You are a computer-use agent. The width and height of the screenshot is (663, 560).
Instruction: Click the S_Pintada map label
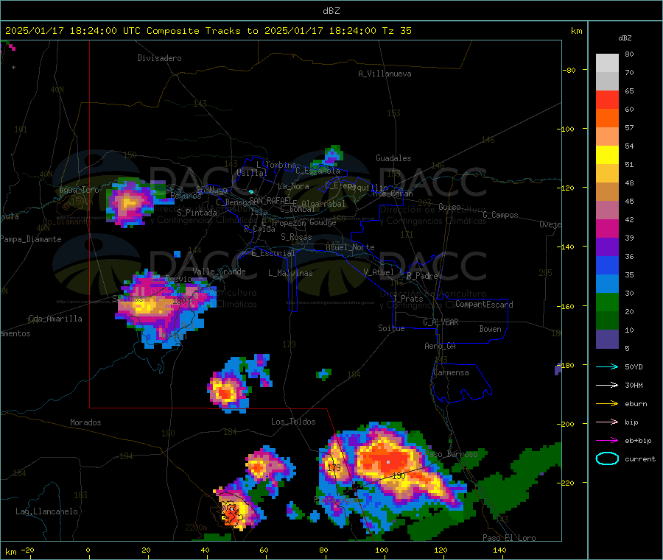[x=197, y=213]
